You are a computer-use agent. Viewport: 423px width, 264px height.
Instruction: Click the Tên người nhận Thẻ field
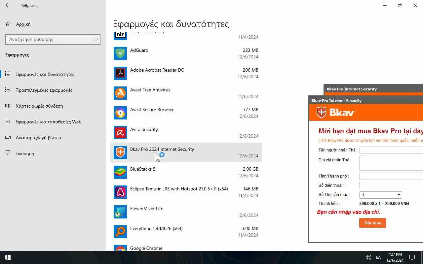tap(391, 150)
